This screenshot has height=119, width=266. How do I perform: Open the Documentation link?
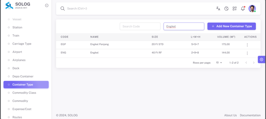(x=250, y=115)
